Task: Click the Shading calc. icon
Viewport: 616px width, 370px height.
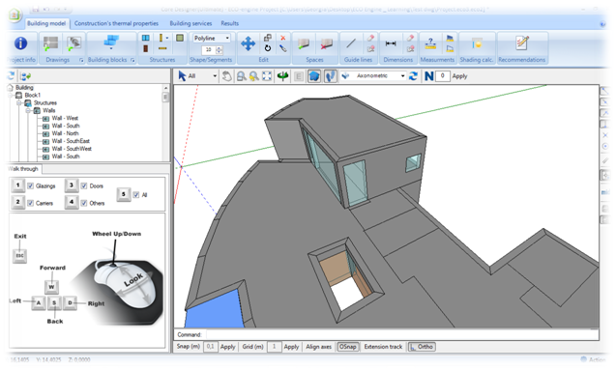Action: coord(477,43)
